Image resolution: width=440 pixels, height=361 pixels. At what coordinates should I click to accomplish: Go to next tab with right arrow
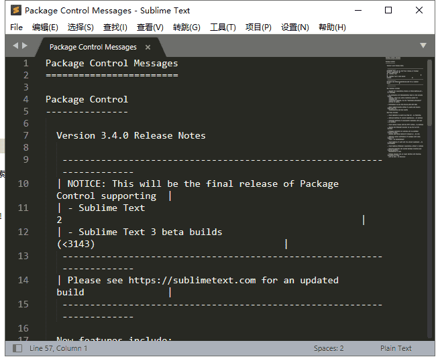[x=25, y=46]
